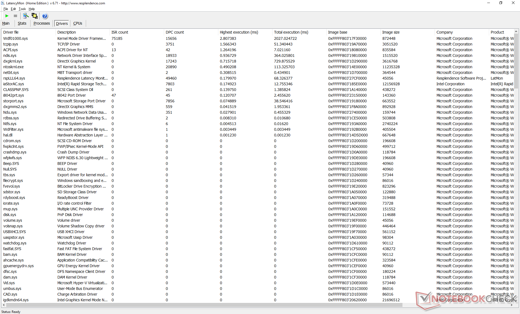520x314 pixels.
Task: Open the File menu
Action: tap(6, 9)
